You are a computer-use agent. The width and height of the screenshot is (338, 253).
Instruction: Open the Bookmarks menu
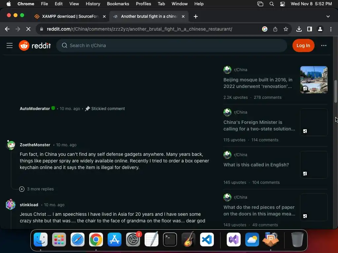point(118,4)
